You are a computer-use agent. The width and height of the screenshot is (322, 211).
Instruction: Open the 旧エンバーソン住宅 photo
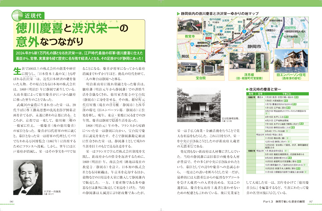[x=291, y=61]
